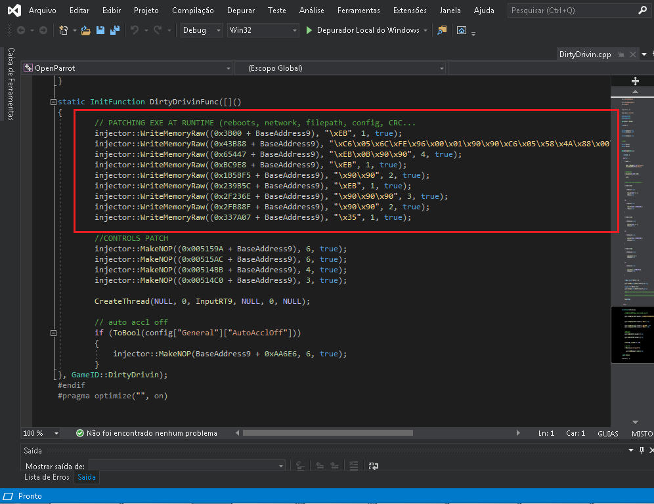The height and width of the screenshot is (504, 654).
Task: Open the Compilação menu
Action: 192,10
